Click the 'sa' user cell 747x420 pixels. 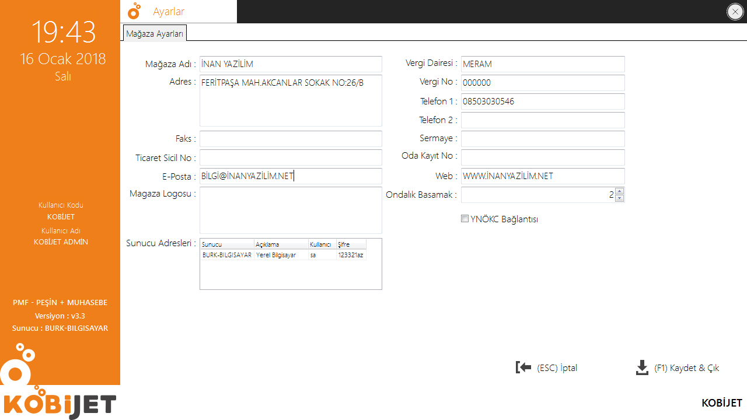tap(322, 255)
